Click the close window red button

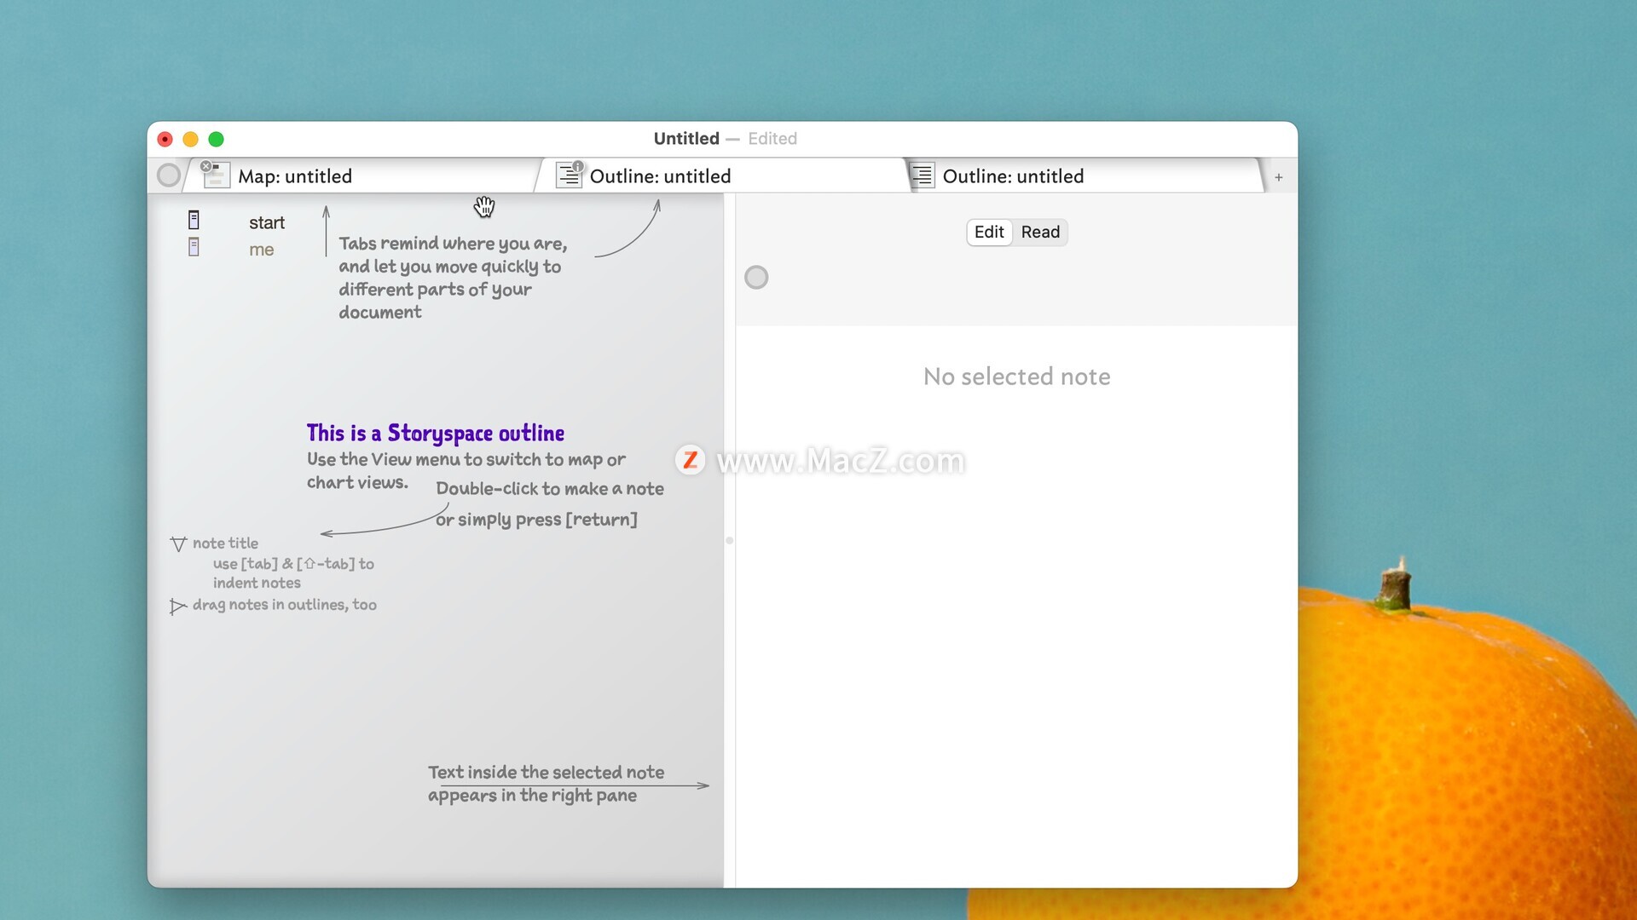(x=165, y=139)
